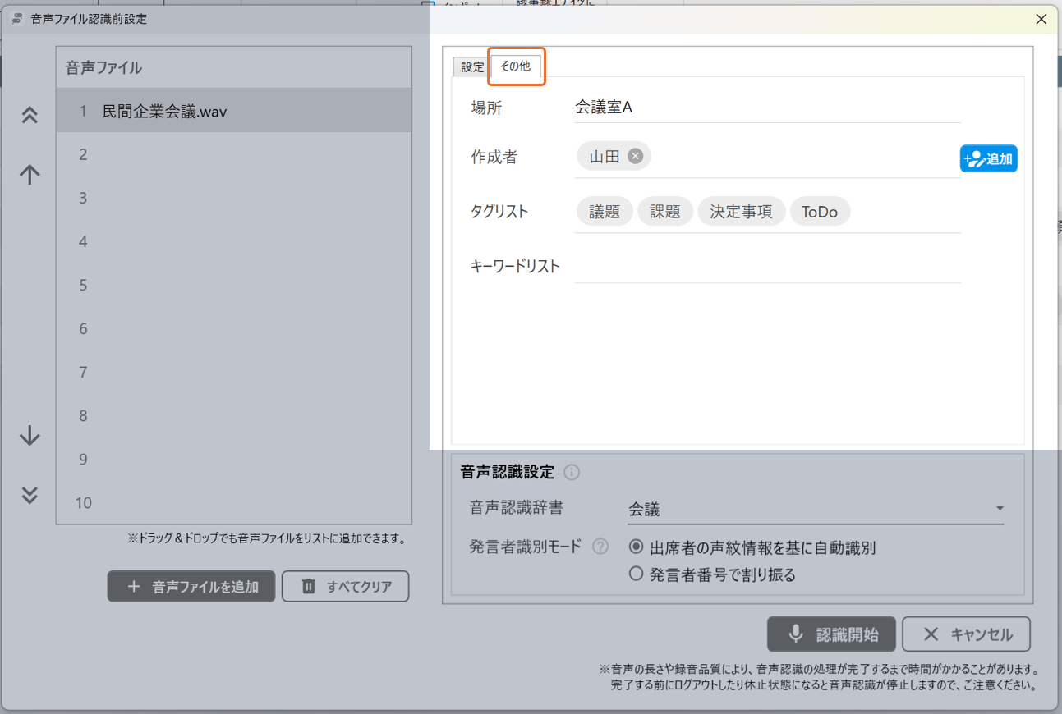Move selected file up one position
This screenshot has width=1062, height=714.
(x=30, y=174)
